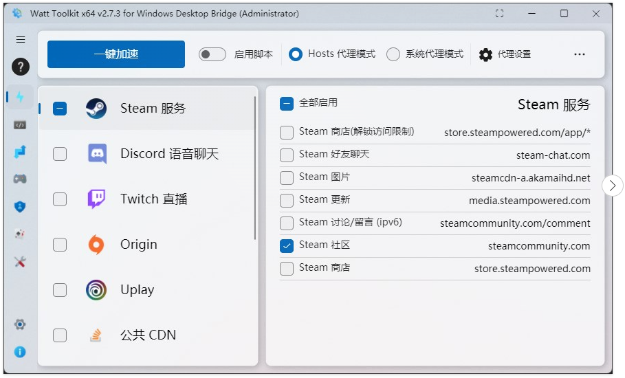Click the Origin logo icon
Viewport: 625px width, 378px height.
point(96,245)
